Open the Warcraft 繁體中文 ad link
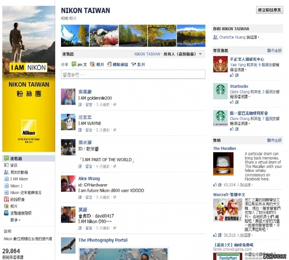The height and width of the screenshot is (260, 289). coord(229,195)
